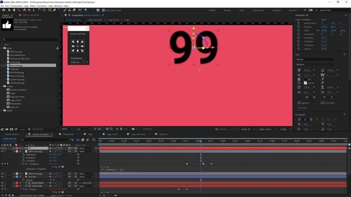Open the Insert keyframe dropdown in anchor panel
Screen dimensions: 351x197
point(77,62)
